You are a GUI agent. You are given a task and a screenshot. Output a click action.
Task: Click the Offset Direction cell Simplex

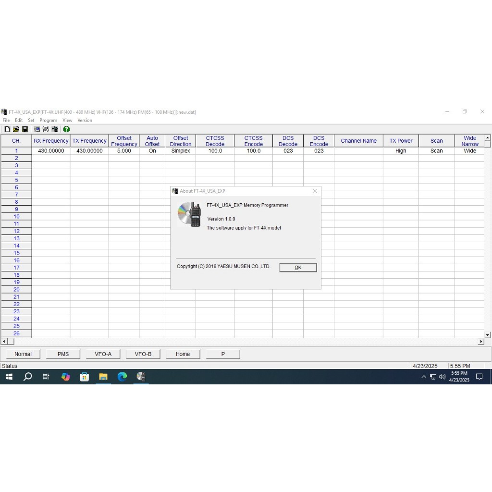tap(181, 151)
